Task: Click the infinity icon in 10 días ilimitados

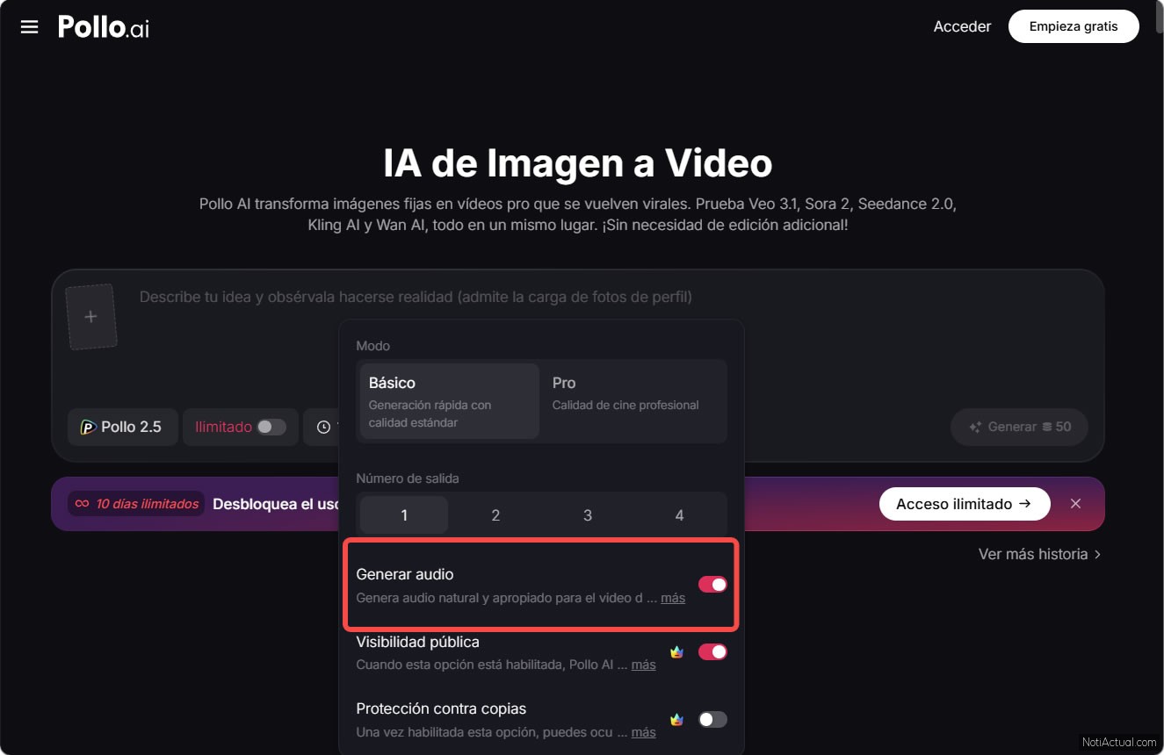Action: tap(82, 504)
